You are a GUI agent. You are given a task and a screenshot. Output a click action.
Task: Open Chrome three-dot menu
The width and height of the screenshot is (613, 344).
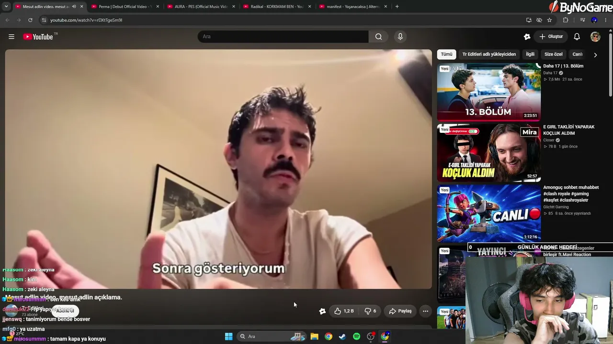pyautogui.click(x=606, y=20)
